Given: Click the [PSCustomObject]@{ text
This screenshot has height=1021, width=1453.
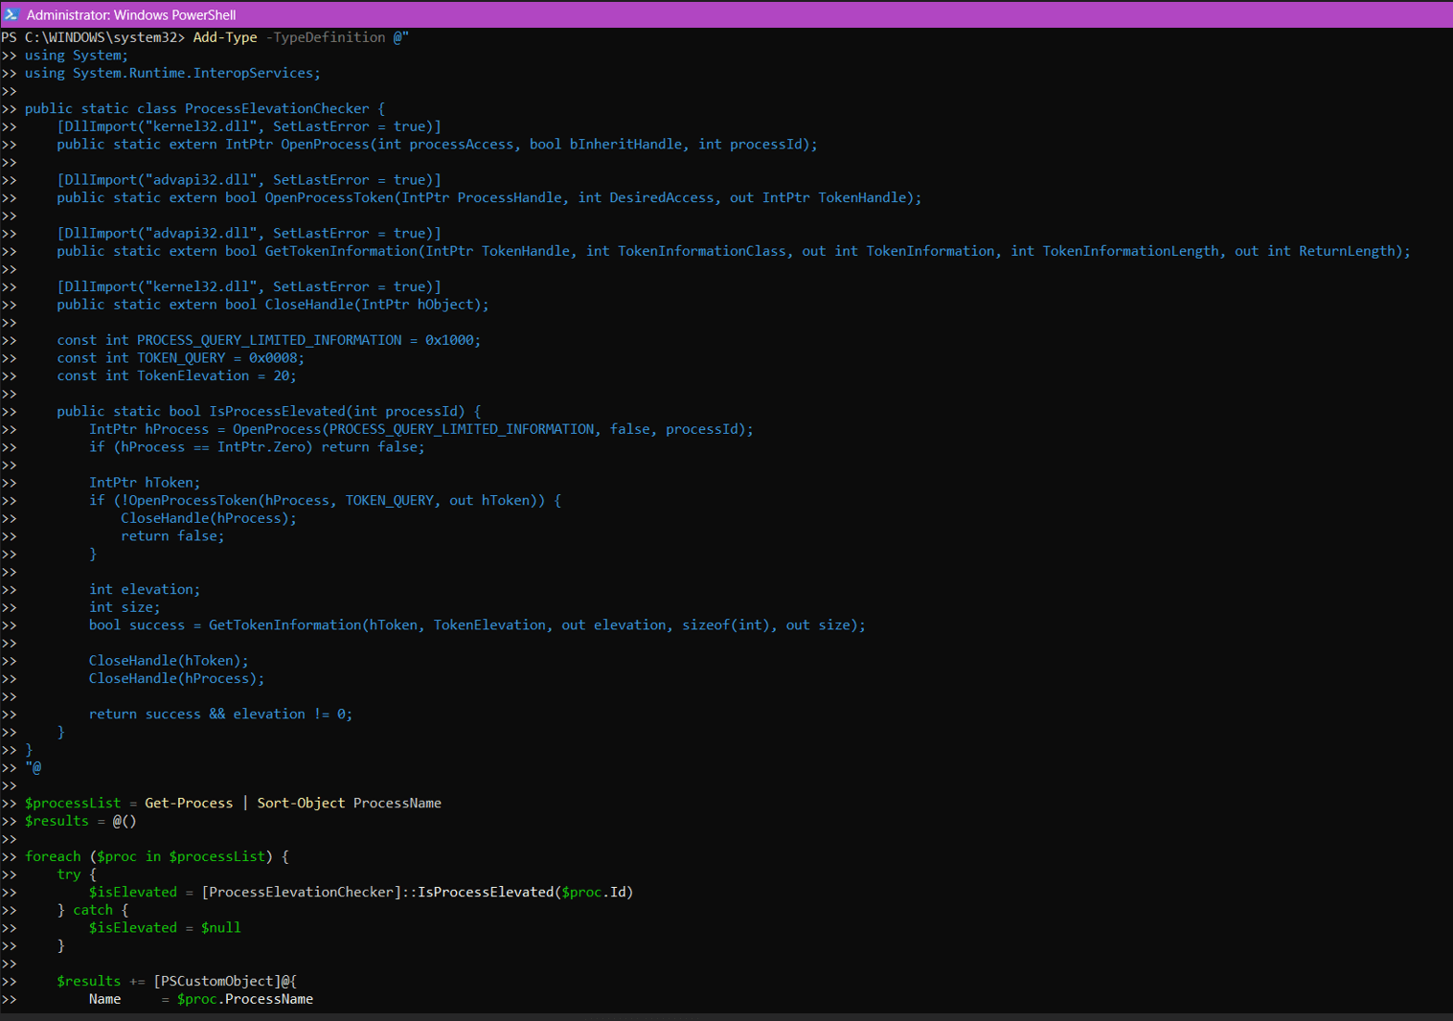Looking at the screenshot, I should 225,982.
